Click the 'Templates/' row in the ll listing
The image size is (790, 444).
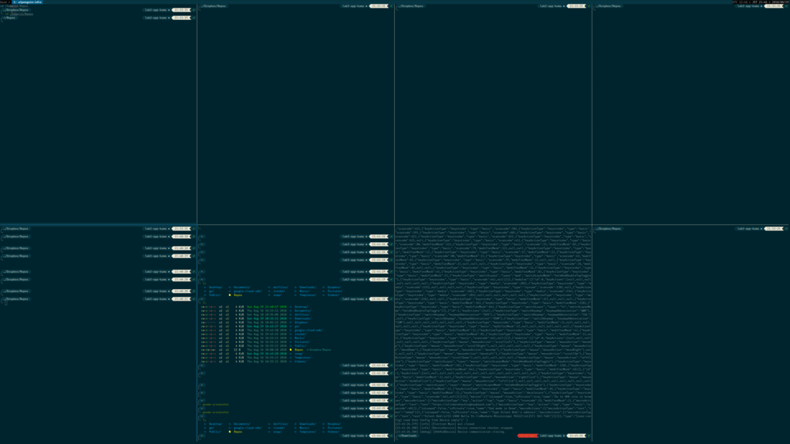(x=256, y=358)
